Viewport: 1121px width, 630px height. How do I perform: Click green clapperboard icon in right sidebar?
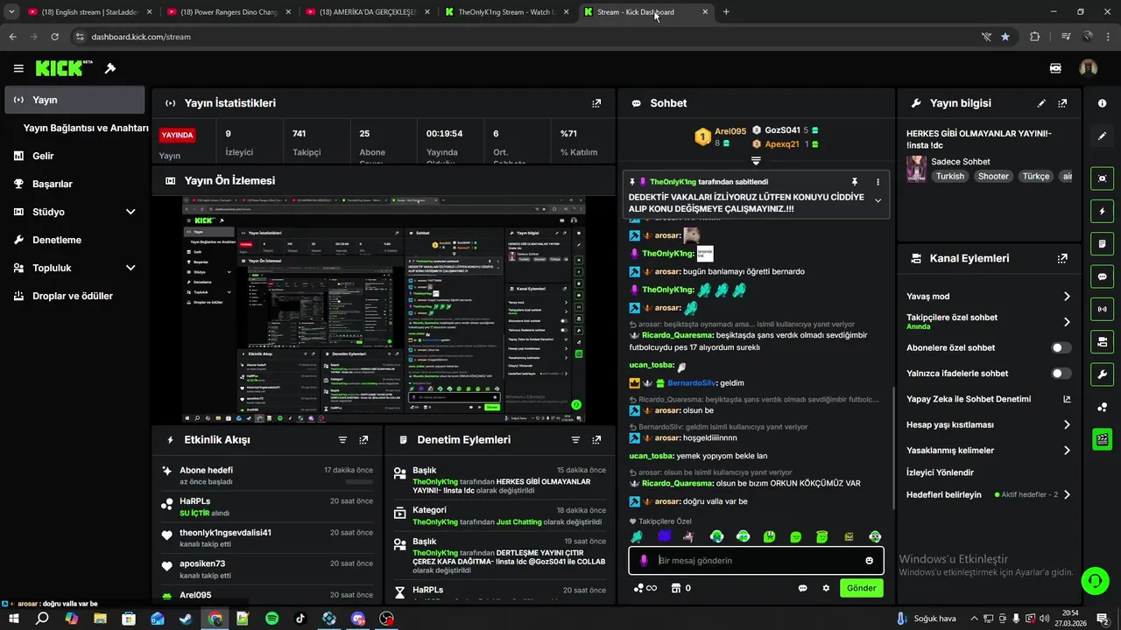point(1102,439)
